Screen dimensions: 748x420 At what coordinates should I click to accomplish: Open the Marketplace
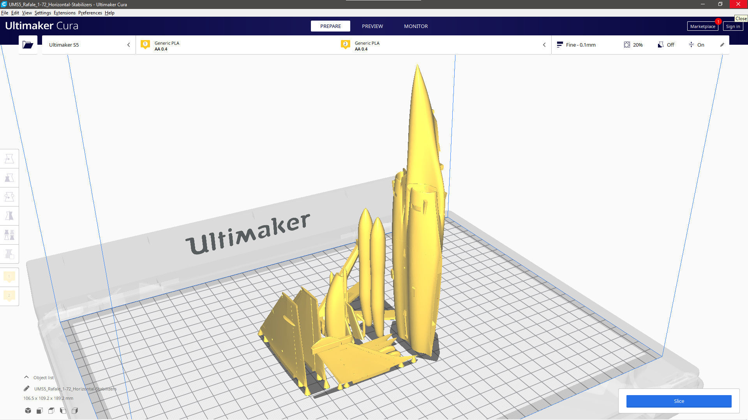click(702, 26)
